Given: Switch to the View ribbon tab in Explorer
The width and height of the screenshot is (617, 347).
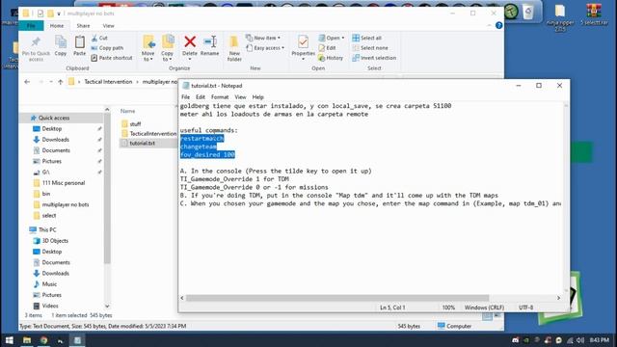Looking at the screenshot, I should pyautogui.click(x=108, y=26).
